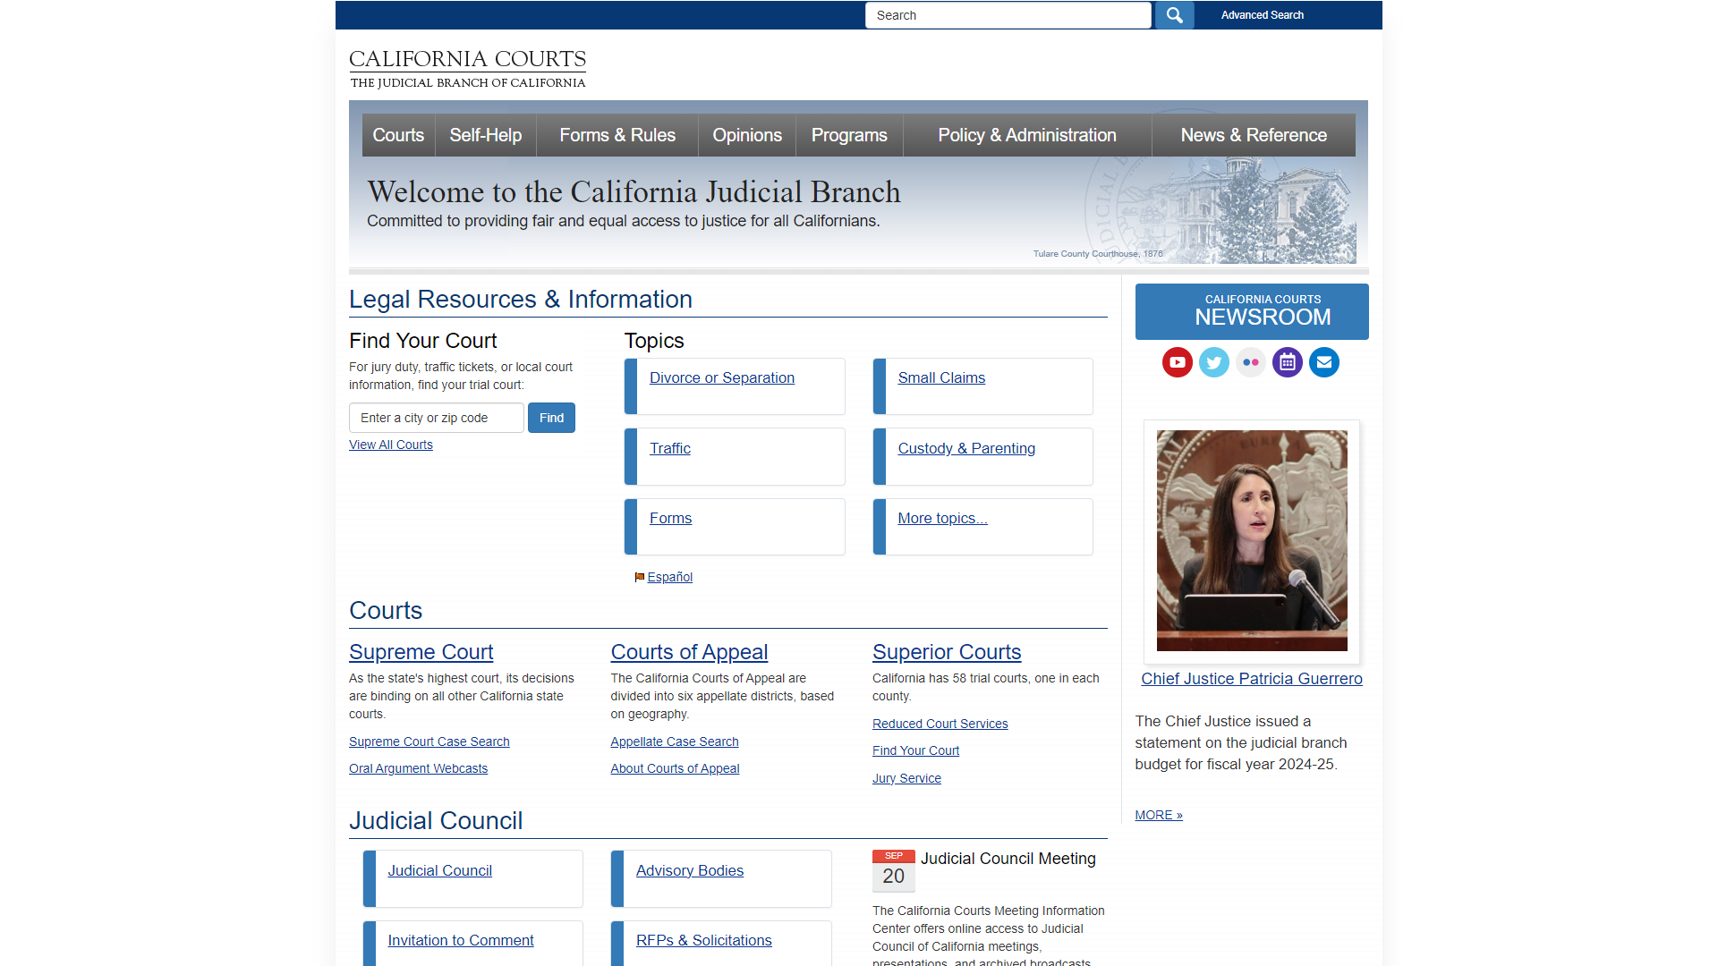Open the Divorce or Separation topic
Image resolution: width=1718 pixels, height=966 pixels.
point(722,378)
